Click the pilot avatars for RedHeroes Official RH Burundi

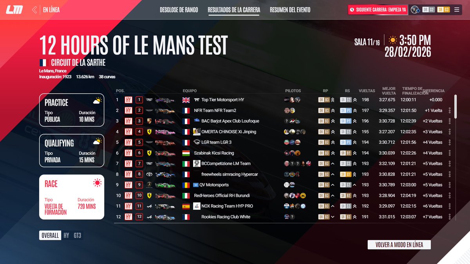click(295, 196)
